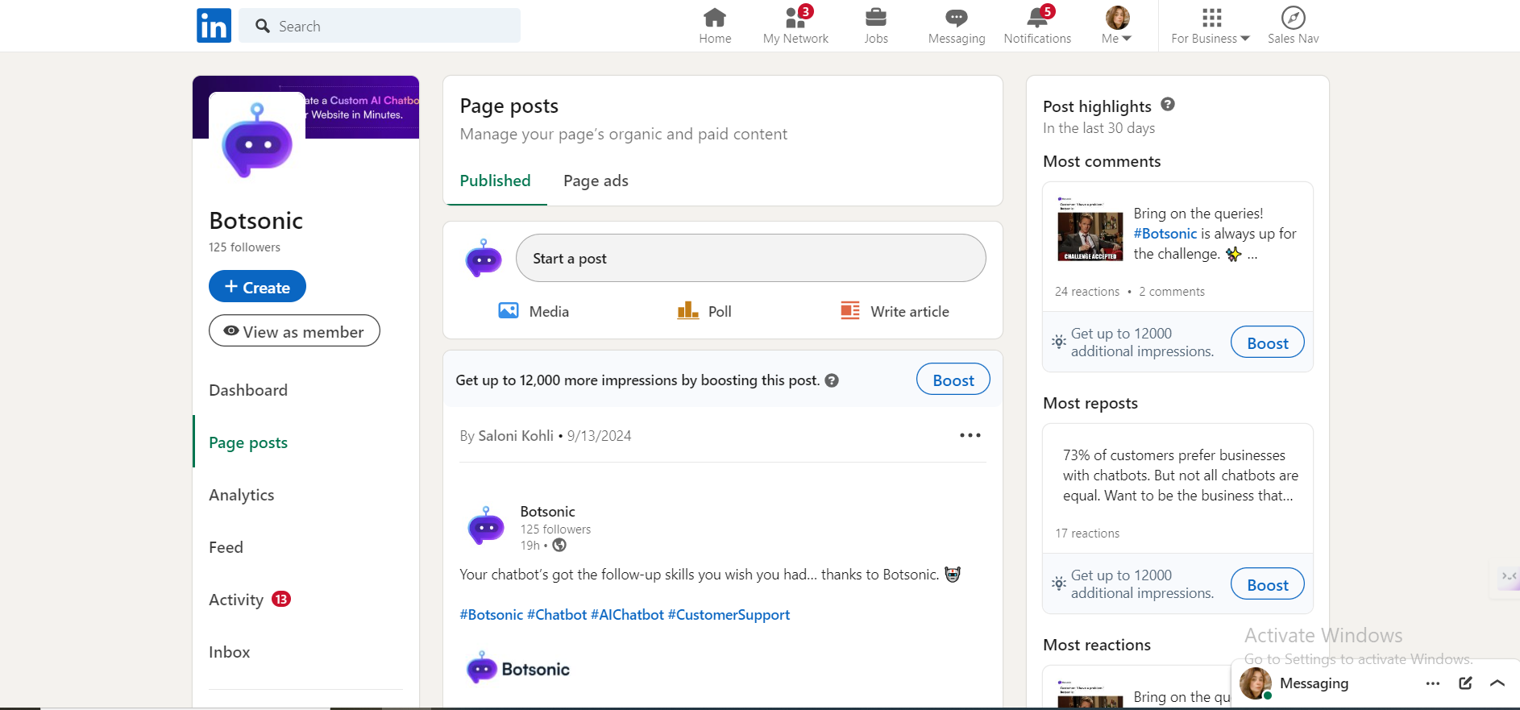The width and height of the screenshot is (1520, 710).
Task: Expand the For Business menu
Action: point(1211,26)
